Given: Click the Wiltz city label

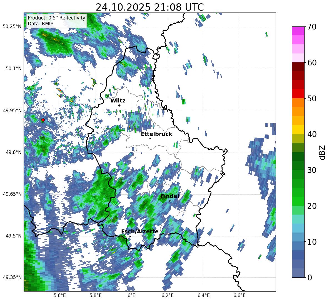Looking at the screenshot, I should tap(118, 101).
